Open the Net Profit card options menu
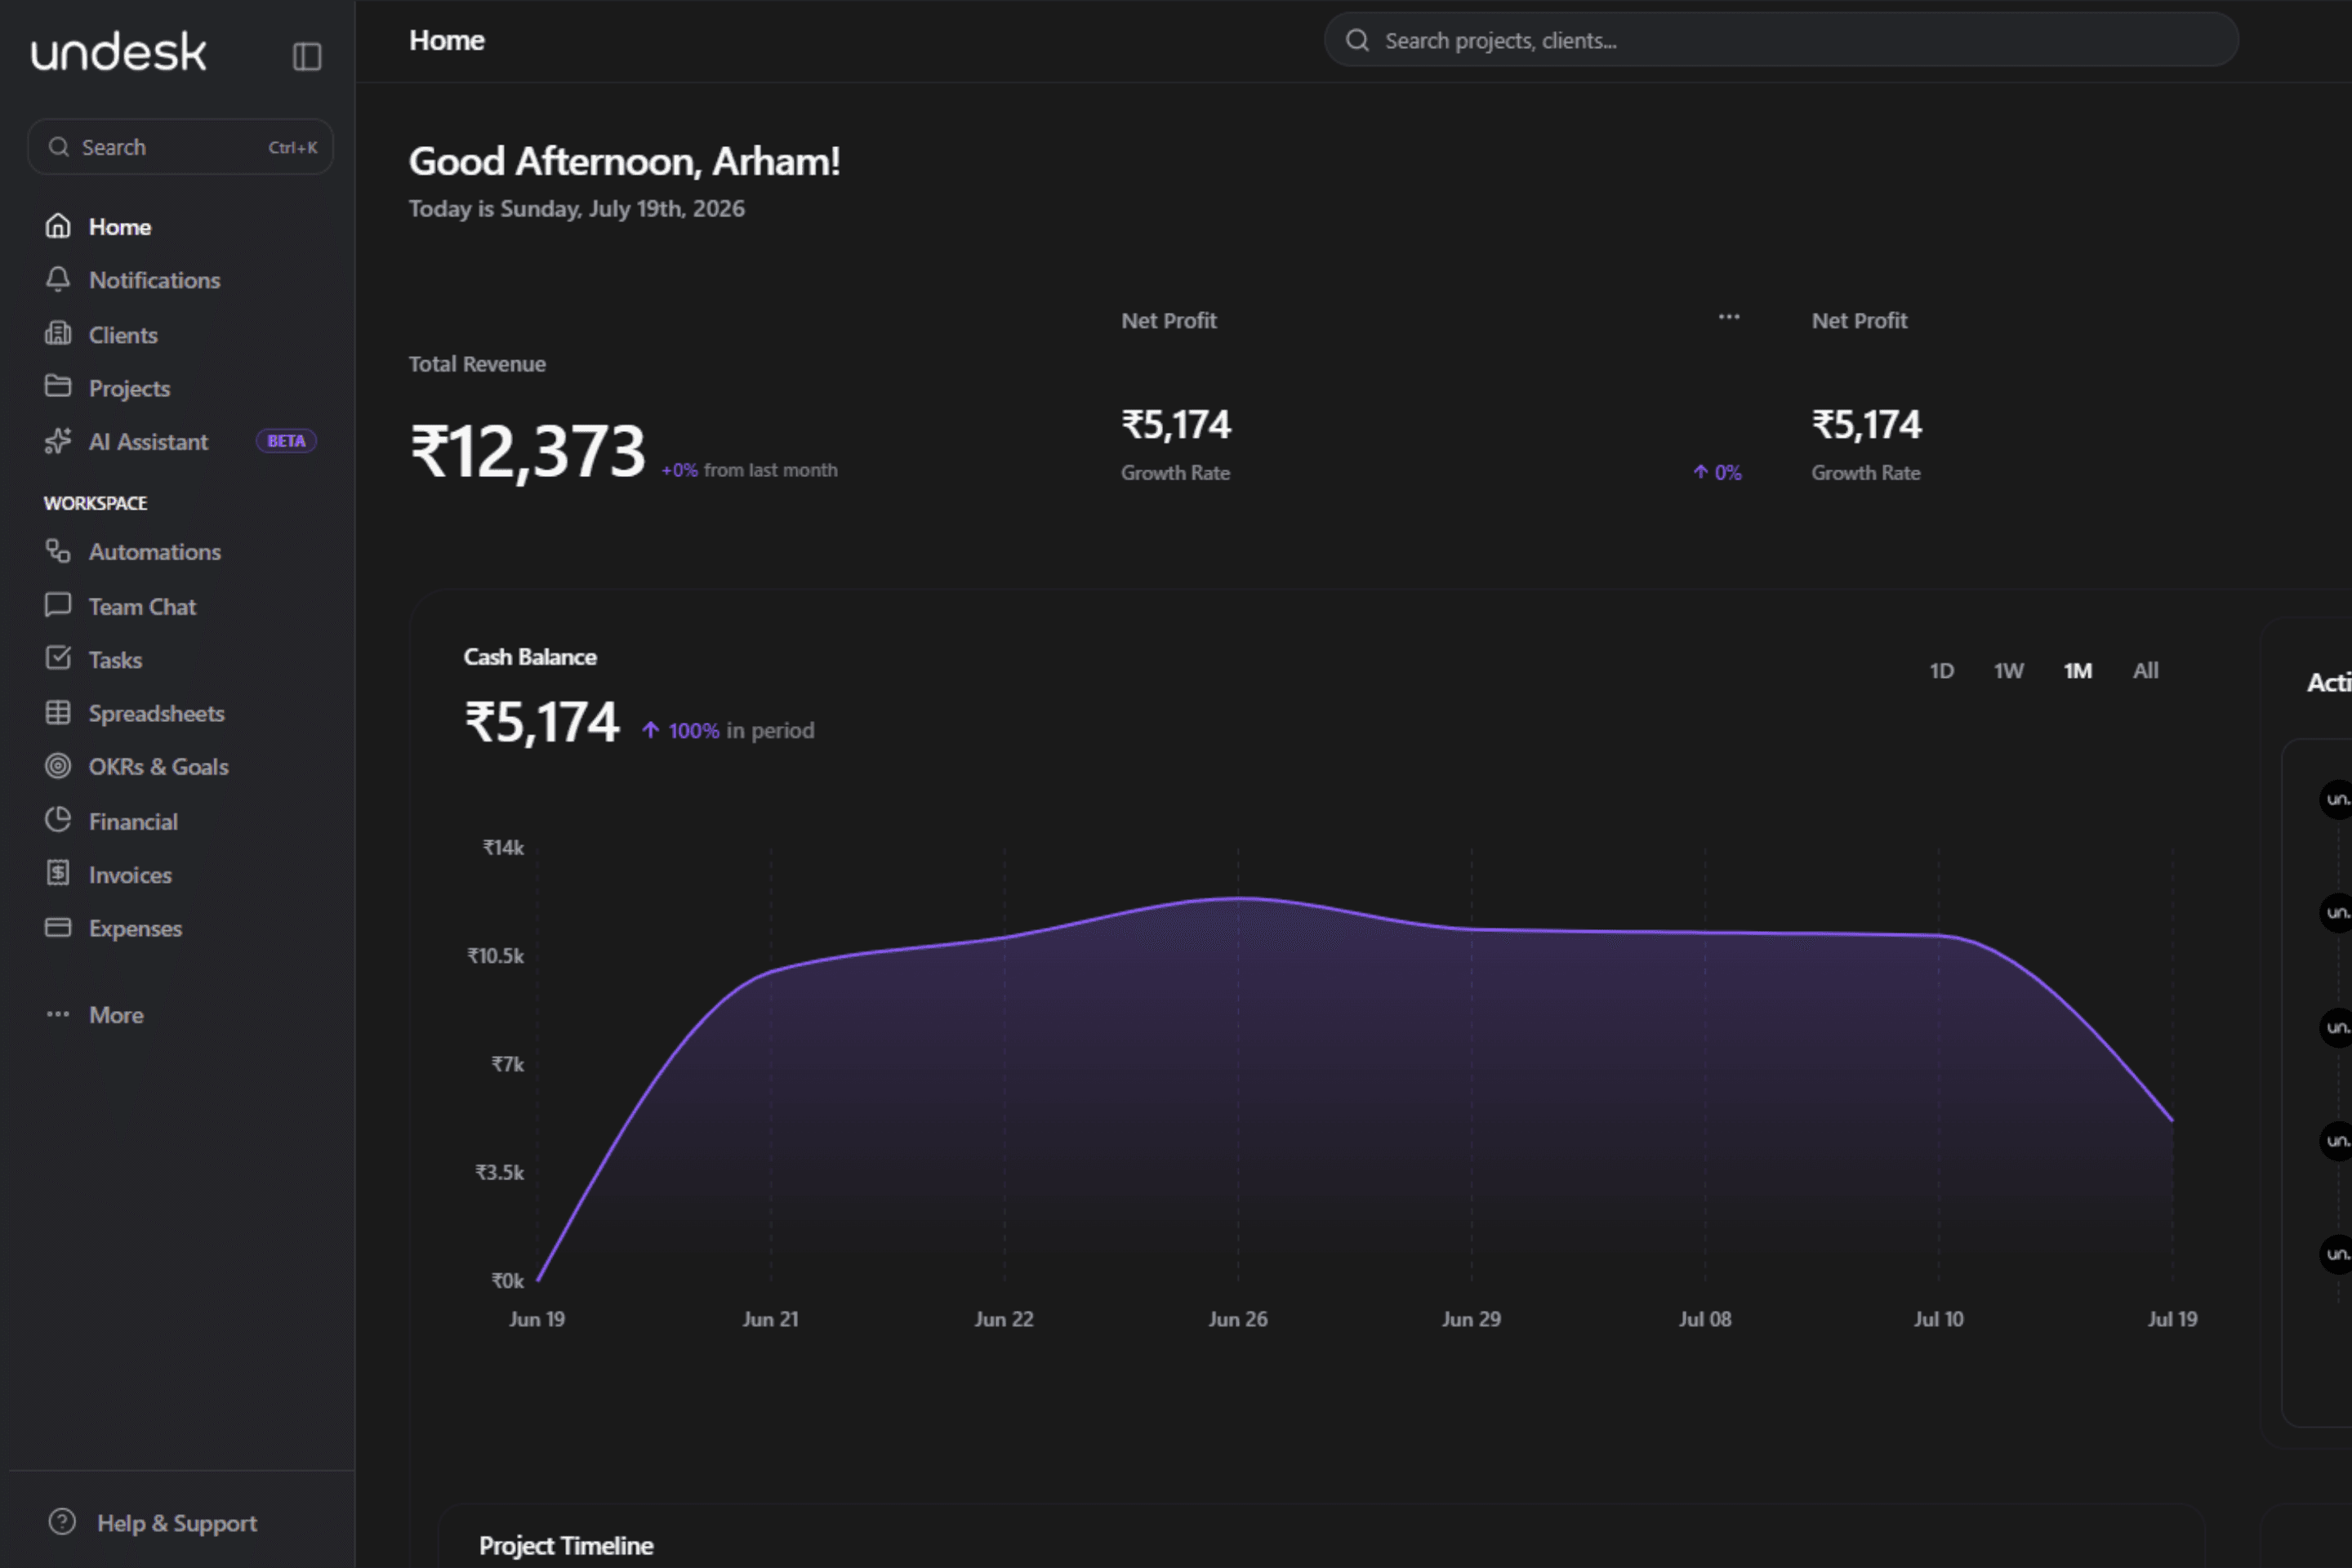Image resolution: width=2352 pixels, height=1568 pixels. coord(1729,317)
